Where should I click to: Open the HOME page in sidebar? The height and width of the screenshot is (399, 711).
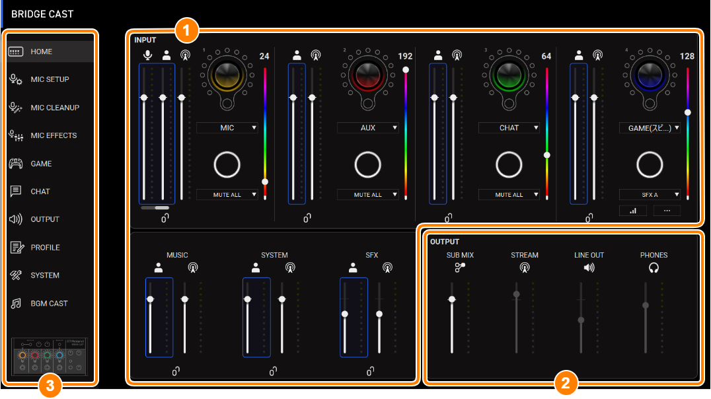click(50, 52)
